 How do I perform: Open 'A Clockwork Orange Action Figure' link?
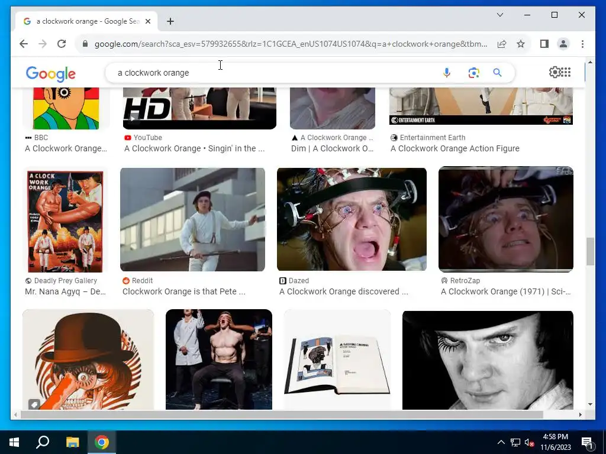point(455,148)
